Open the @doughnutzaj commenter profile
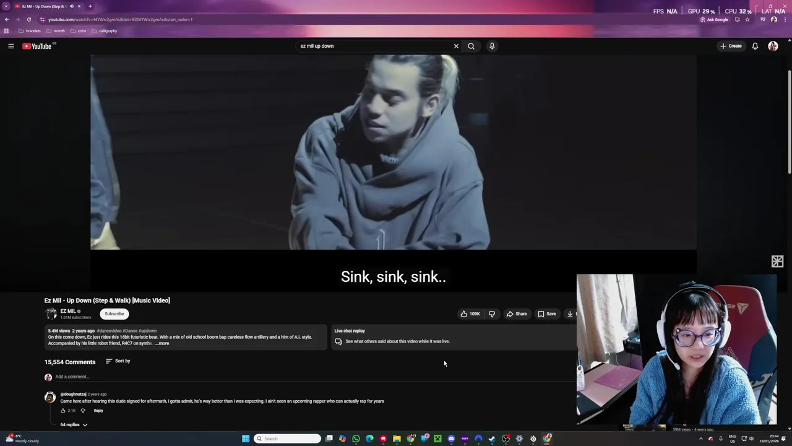The image size is (792, 446). coord(73,394)
